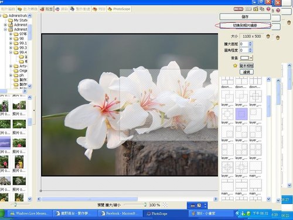Screen dimensions: 293x220
Task: Click the red rectangular icon in top-right toolbar
Action: coord(239,9)
